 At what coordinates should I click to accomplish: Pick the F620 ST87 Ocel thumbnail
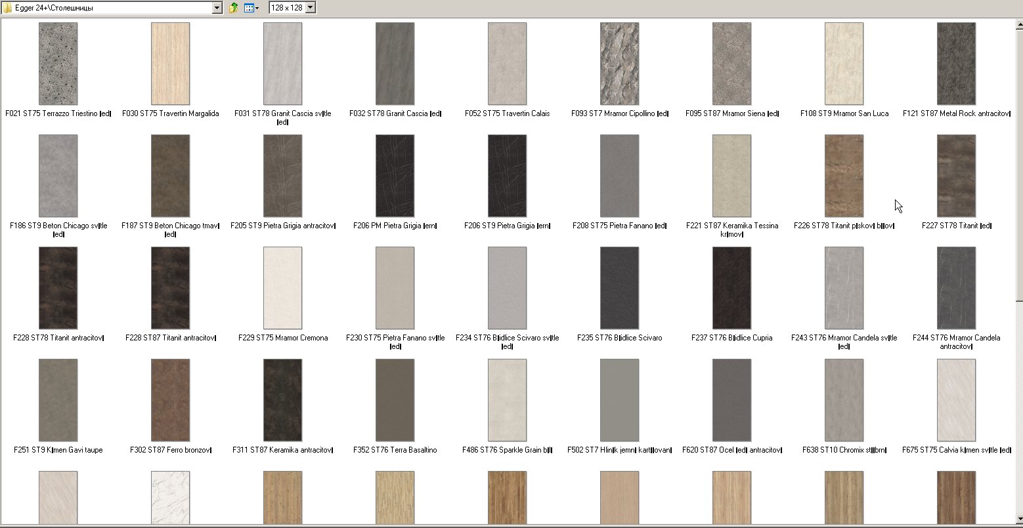click(731, 400)
